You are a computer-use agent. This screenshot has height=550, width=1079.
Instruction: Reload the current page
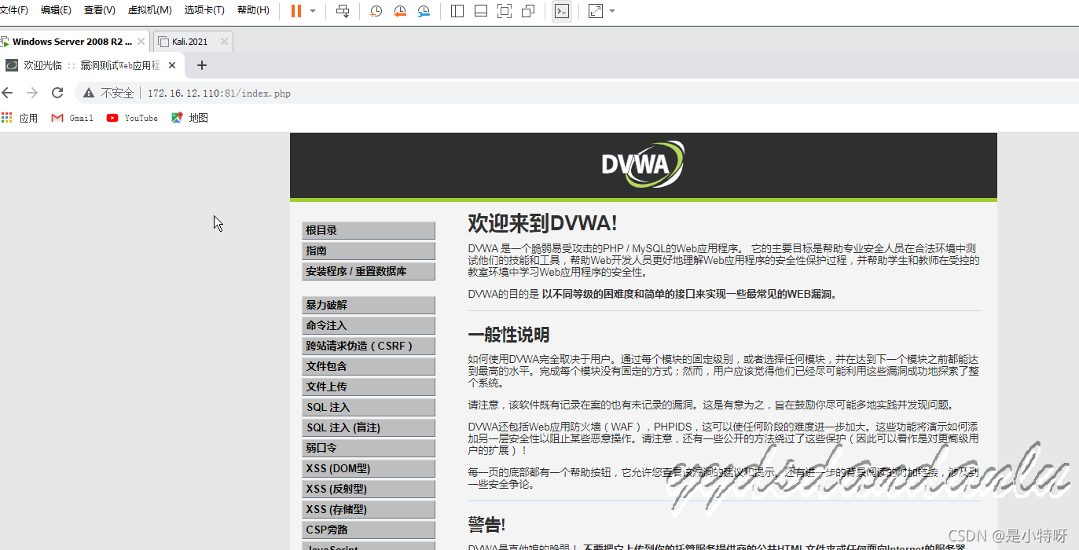tap(57, 93)
